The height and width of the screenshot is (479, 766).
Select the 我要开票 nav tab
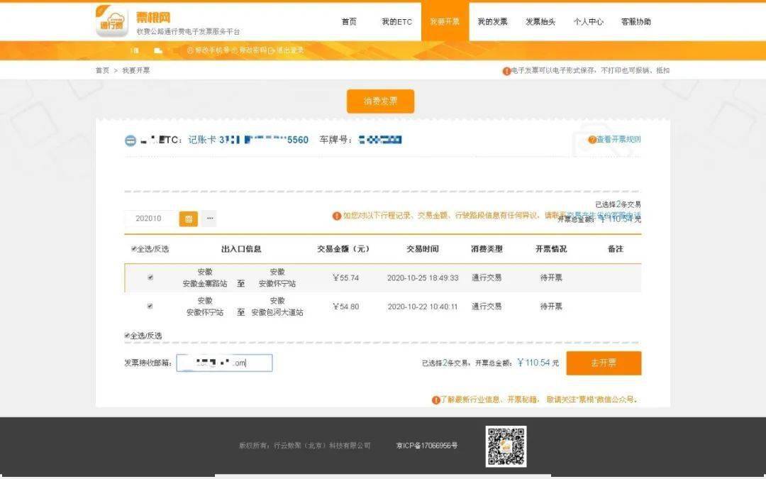coord(445,21)
